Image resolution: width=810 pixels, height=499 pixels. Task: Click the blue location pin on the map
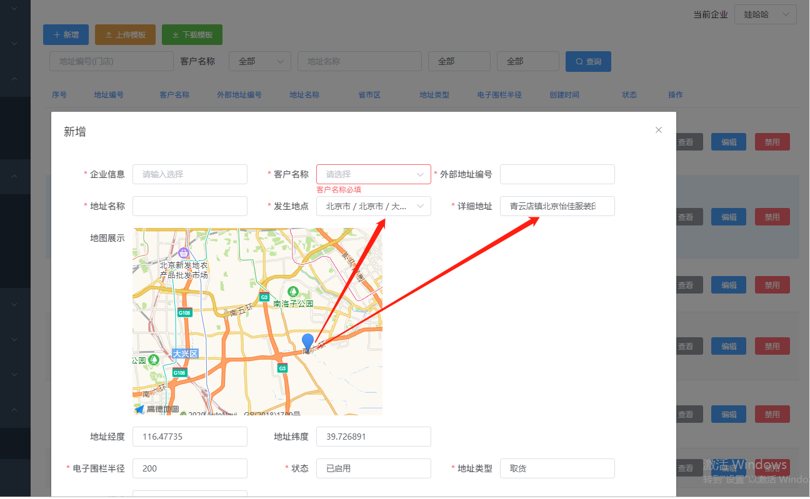307,343
